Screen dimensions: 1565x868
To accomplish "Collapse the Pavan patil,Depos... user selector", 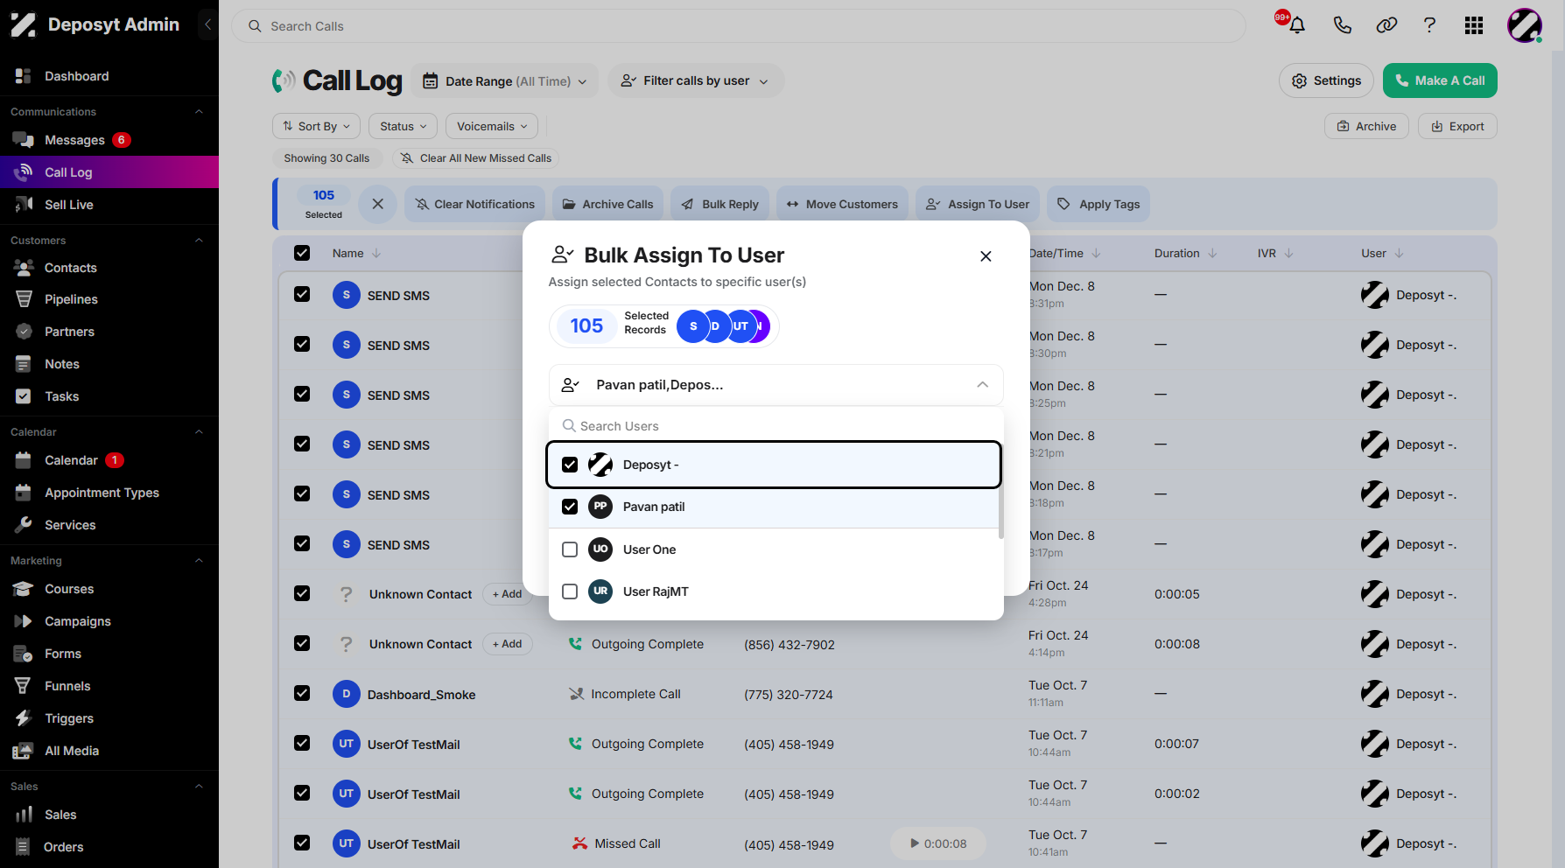I will (775, 385).
